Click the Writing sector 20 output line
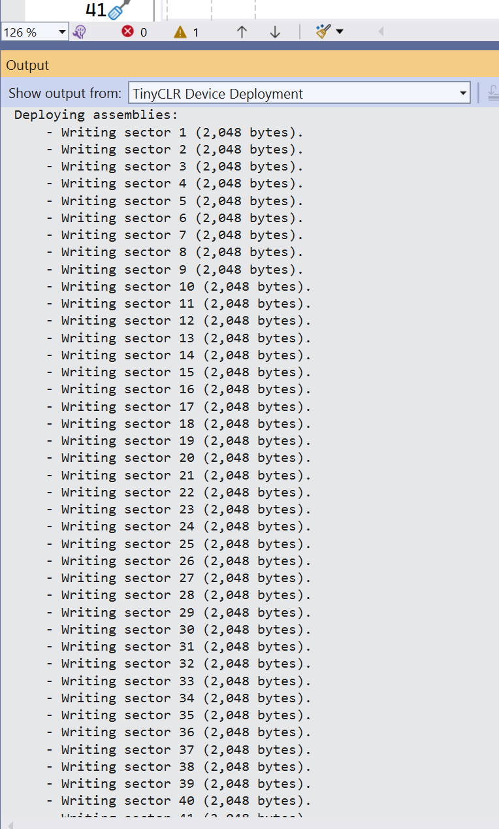Screen dimensions: 499x829 (x=178, y=458)
